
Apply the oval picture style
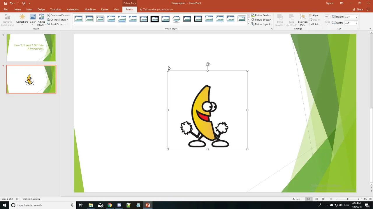coord(176,19)
